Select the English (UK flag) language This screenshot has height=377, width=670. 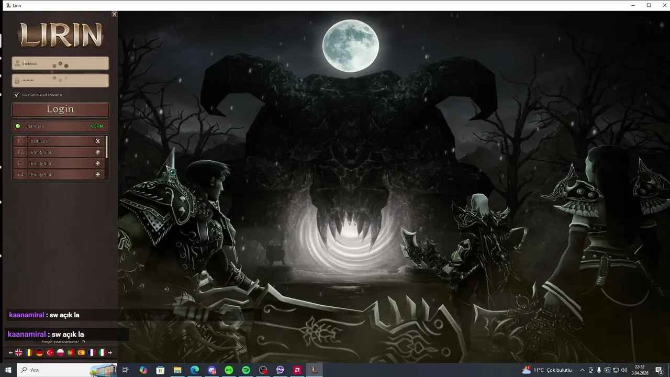(18, 353)
